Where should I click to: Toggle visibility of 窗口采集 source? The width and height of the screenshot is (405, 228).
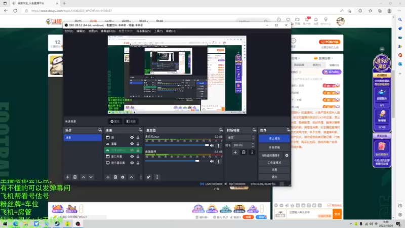click(132, 157)
